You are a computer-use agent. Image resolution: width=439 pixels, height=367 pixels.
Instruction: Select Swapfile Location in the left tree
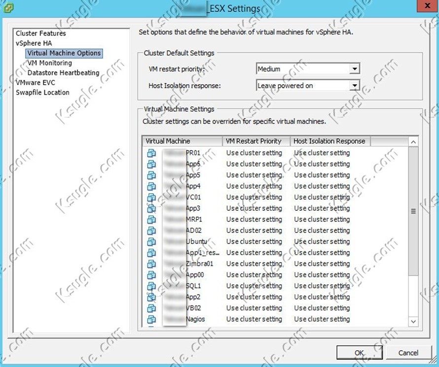click(42, 92)
